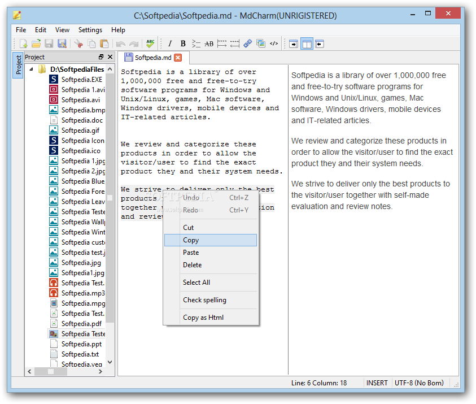The width and height of the screenshot is (476, 404).
Task: Click the Redo arrow in toolbar
Action: coord(134,44)
